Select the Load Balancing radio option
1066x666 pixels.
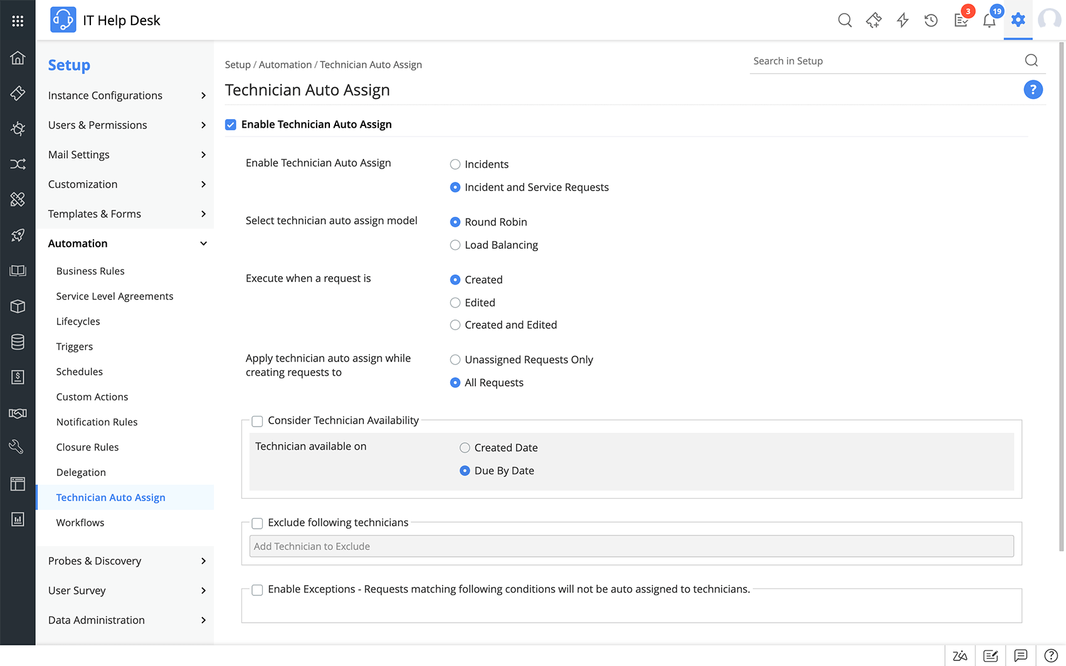click(455, 245)
